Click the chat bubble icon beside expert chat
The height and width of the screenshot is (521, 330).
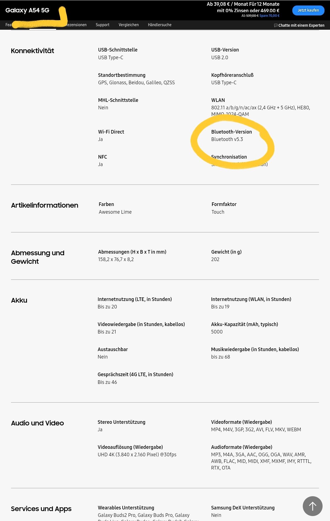(x=276, y=25)
